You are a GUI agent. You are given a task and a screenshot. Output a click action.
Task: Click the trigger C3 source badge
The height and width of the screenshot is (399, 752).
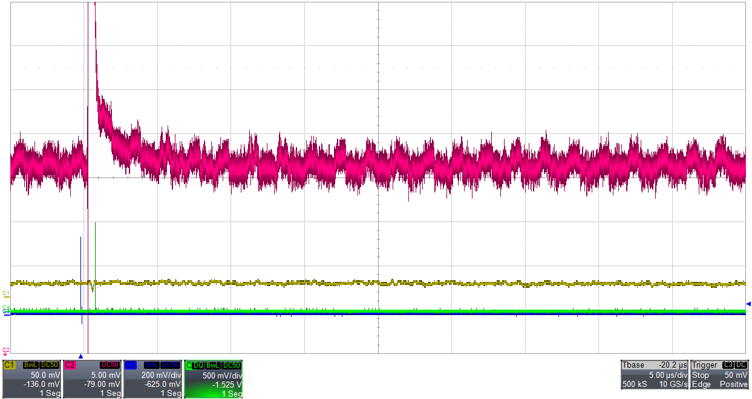click(x=728, y=365)
